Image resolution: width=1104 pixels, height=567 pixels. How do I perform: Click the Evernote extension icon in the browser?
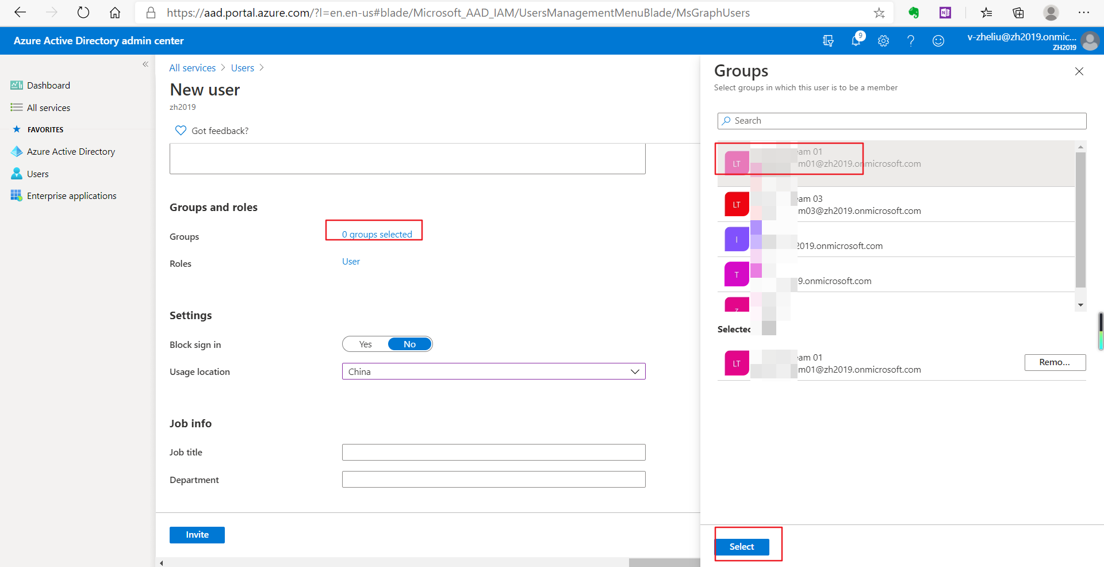click(x=914, y=13)
